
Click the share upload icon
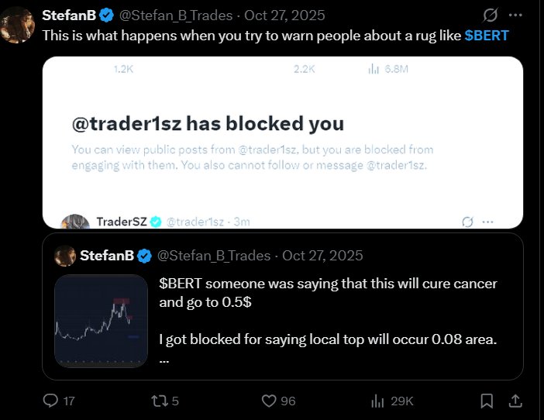[x=514, y=401]
